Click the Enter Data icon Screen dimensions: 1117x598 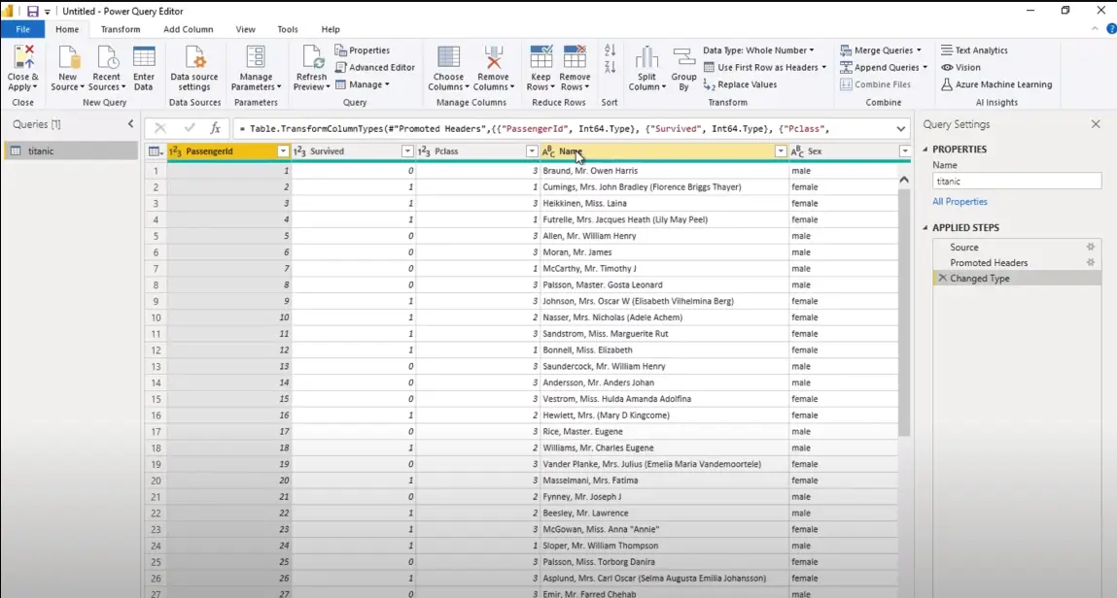(143, 57)
